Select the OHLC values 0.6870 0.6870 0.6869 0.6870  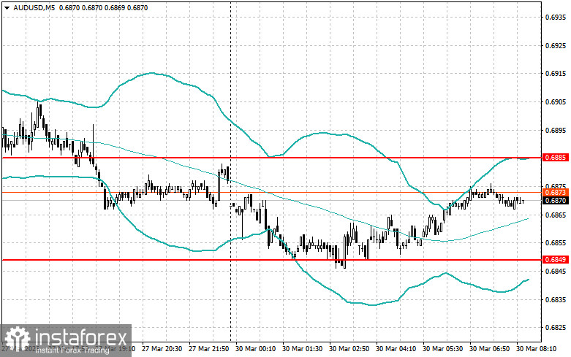pyautogui.click(x=103, y=7)
